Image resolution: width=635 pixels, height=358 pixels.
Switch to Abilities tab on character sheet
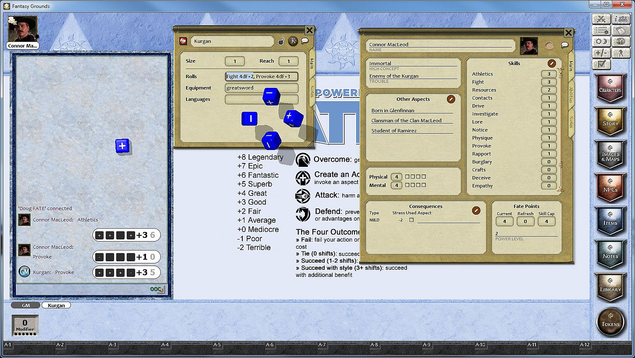(x=571, y=95)
